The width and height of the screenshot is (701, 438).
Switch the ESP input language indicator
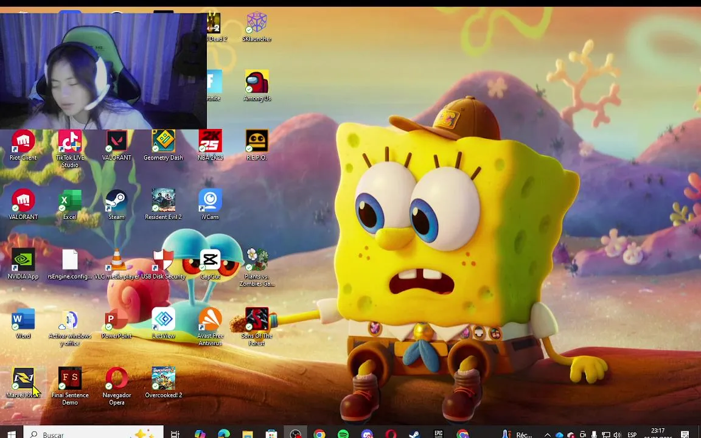click(x=632, y=434)
